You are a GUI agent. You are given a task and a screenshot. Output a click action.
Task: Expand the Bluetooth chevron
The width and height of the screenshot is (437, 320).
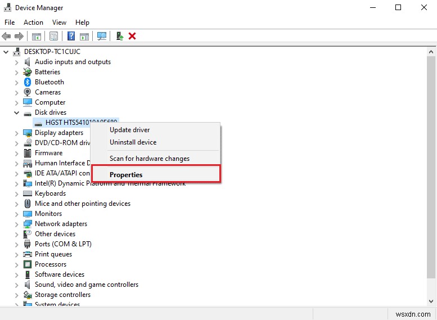tap(17, 83)
